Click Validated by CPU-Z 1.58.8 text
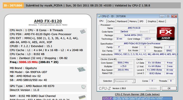This screenshot has width=183, height=100. [x=132, y=5]
